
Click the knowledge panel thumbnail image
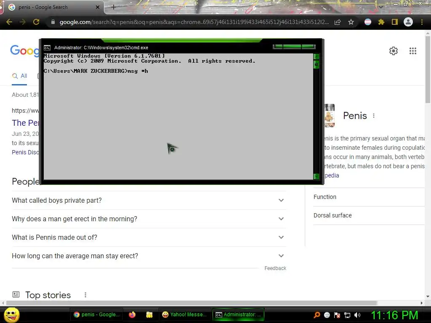[330, 116]
